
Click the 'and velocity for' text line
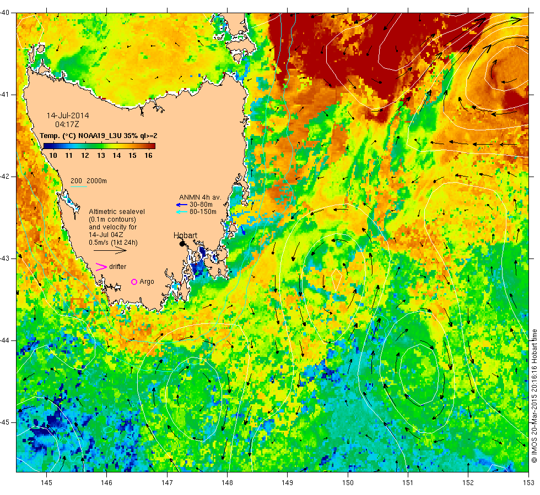112,227
